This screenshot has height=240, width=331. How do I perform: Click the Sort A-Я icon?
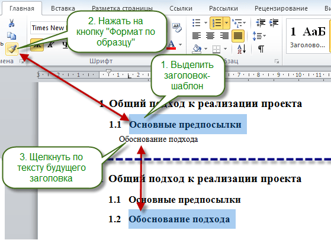point(242,49)
